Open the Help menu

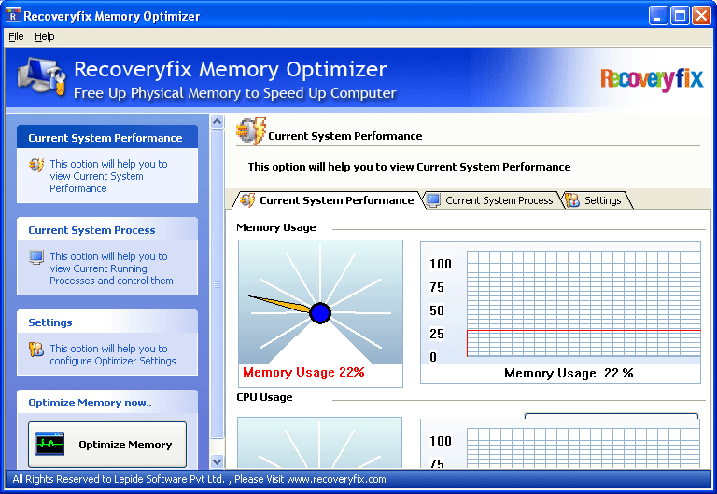point(45,36)
